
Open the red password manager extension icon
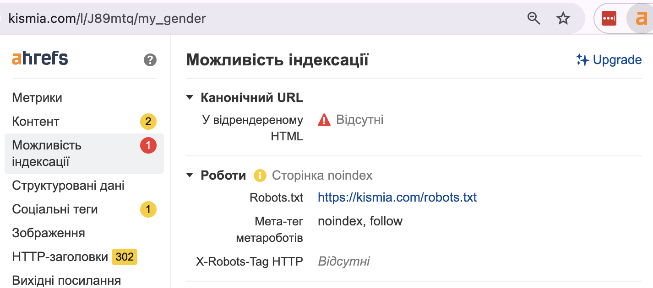(609, 18)
